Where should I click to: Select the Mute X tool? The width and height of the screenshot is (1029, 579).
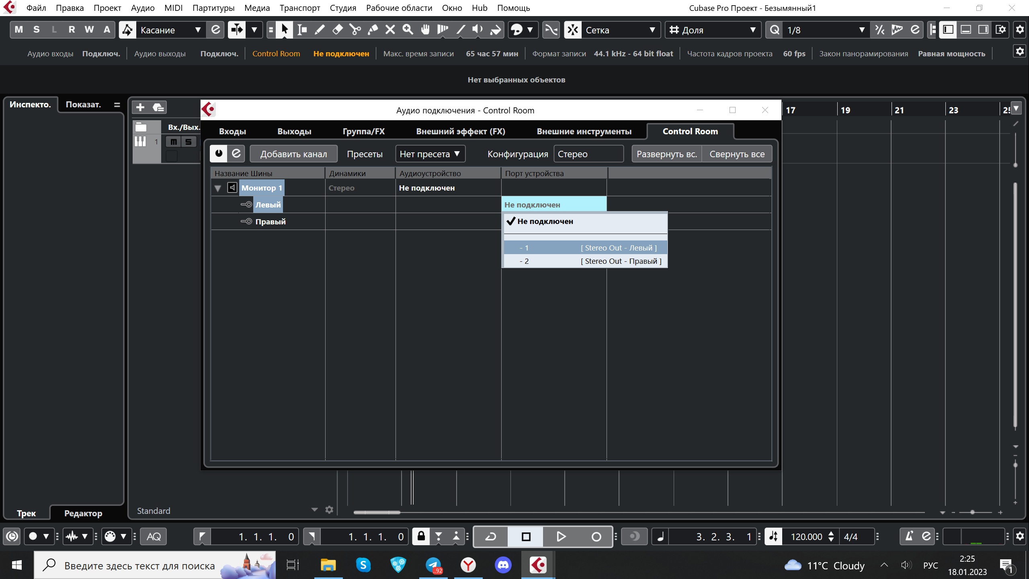(390, 30)
